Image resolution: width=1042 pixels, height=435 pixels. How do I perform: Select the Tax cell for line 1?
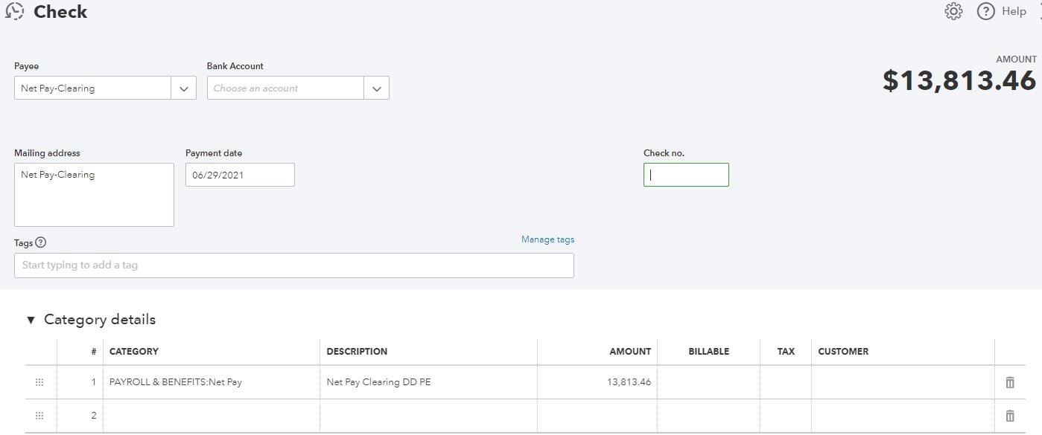(x=785, y=381)
